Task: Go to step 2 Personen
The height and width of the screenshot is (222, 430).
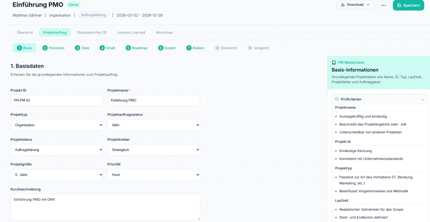Action: 53,48
